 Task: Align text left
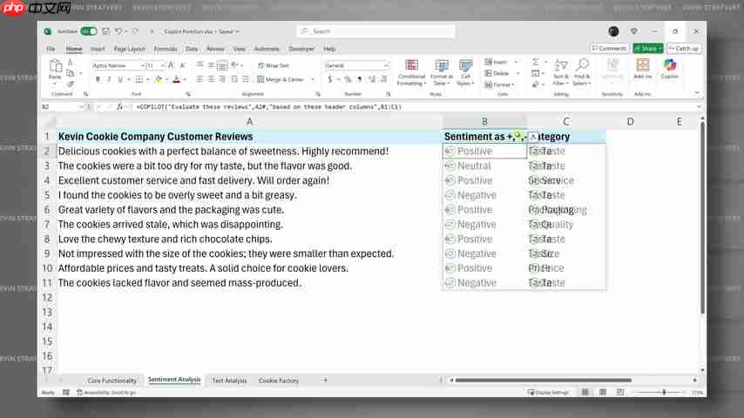(200, 80)
